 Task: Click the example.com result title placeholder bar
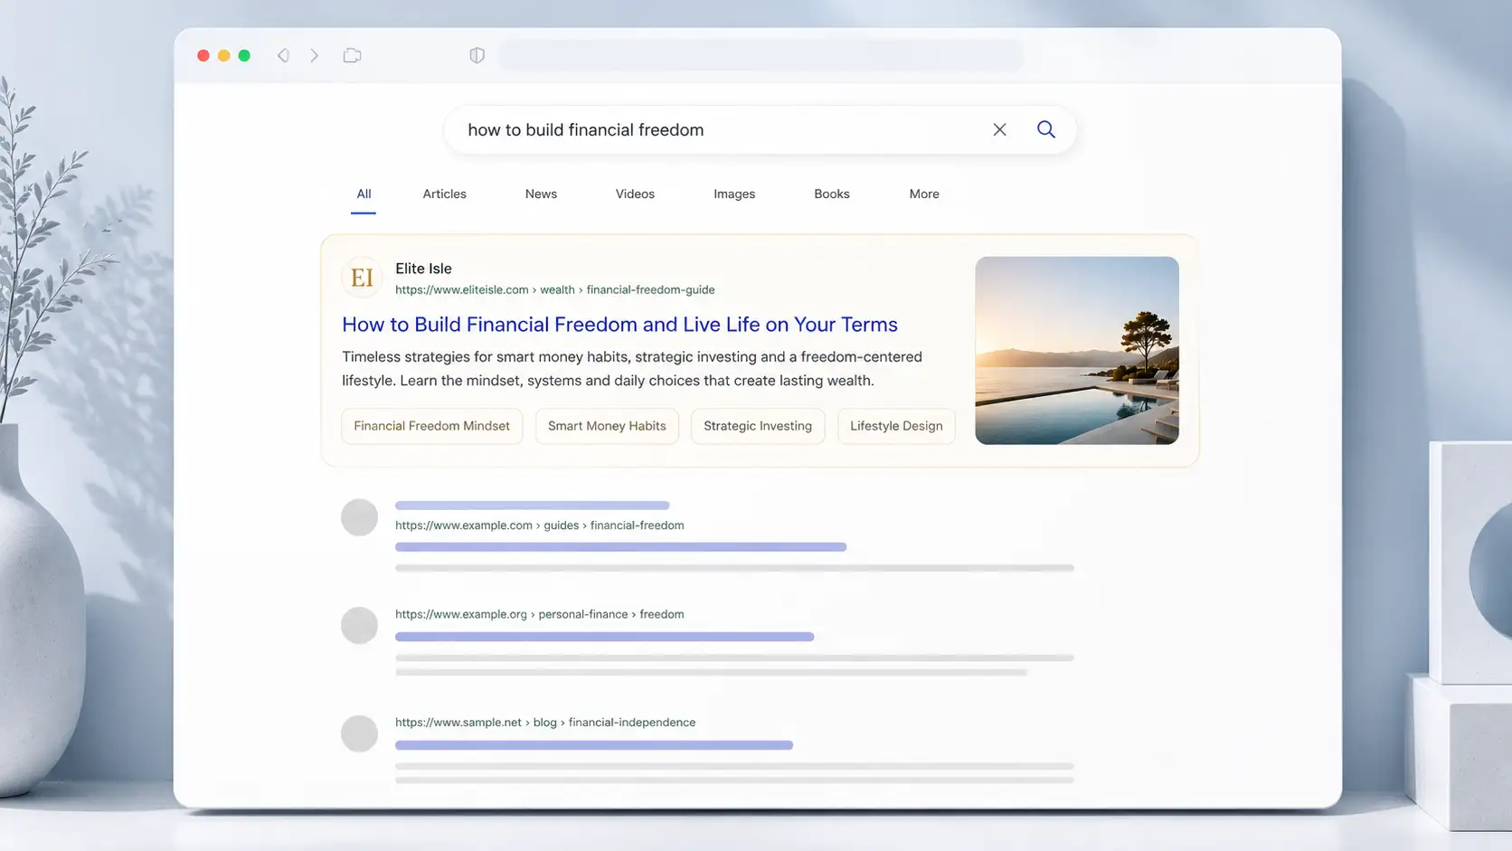click(620, 547)
